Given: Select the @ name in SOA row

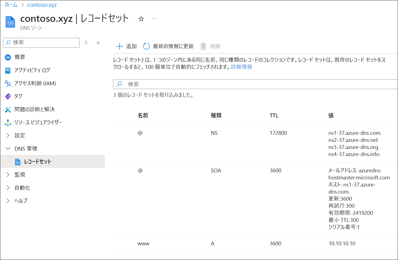Looking at the screenshot, I should [x=140, y=170].
